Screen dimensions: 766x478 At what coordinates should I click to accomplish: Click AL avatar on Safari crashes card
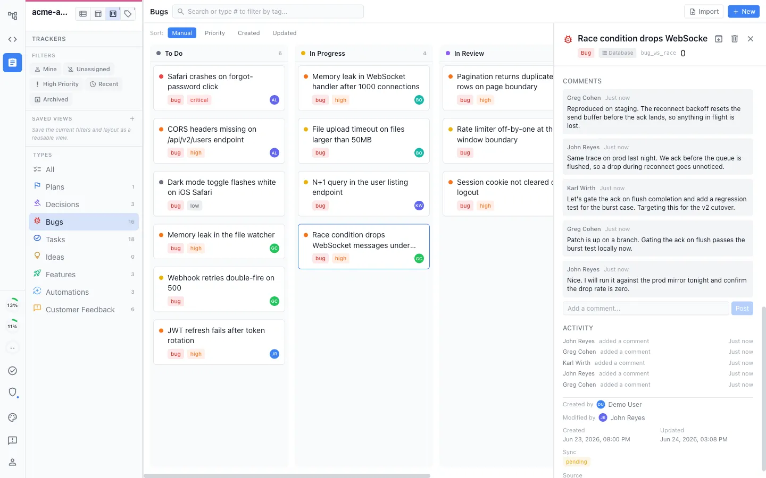(x=274, y=100)
